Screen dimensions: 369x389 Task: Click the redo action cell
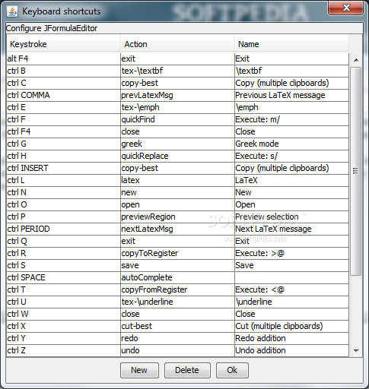tap(177, 338)
